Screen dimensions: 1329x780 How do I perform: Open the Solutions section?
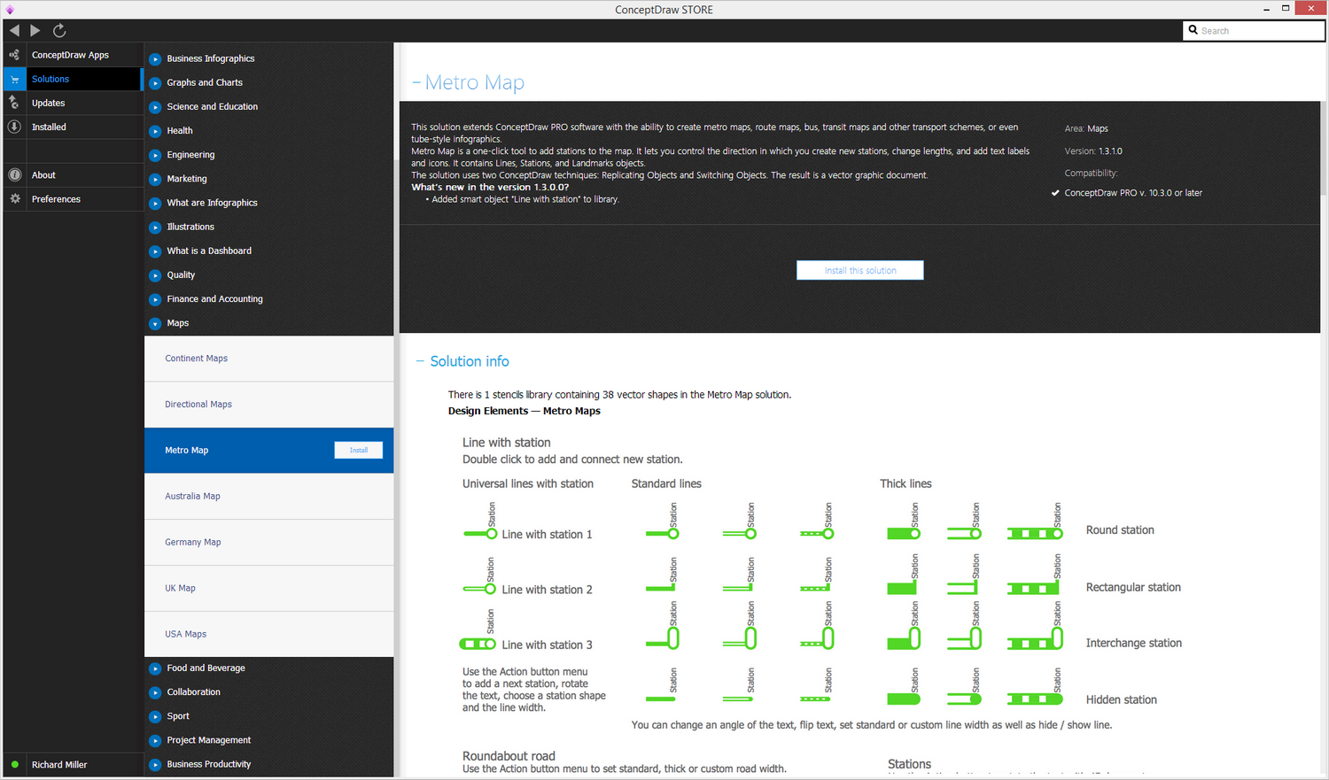pyautogui.click(x=71, y=79)
